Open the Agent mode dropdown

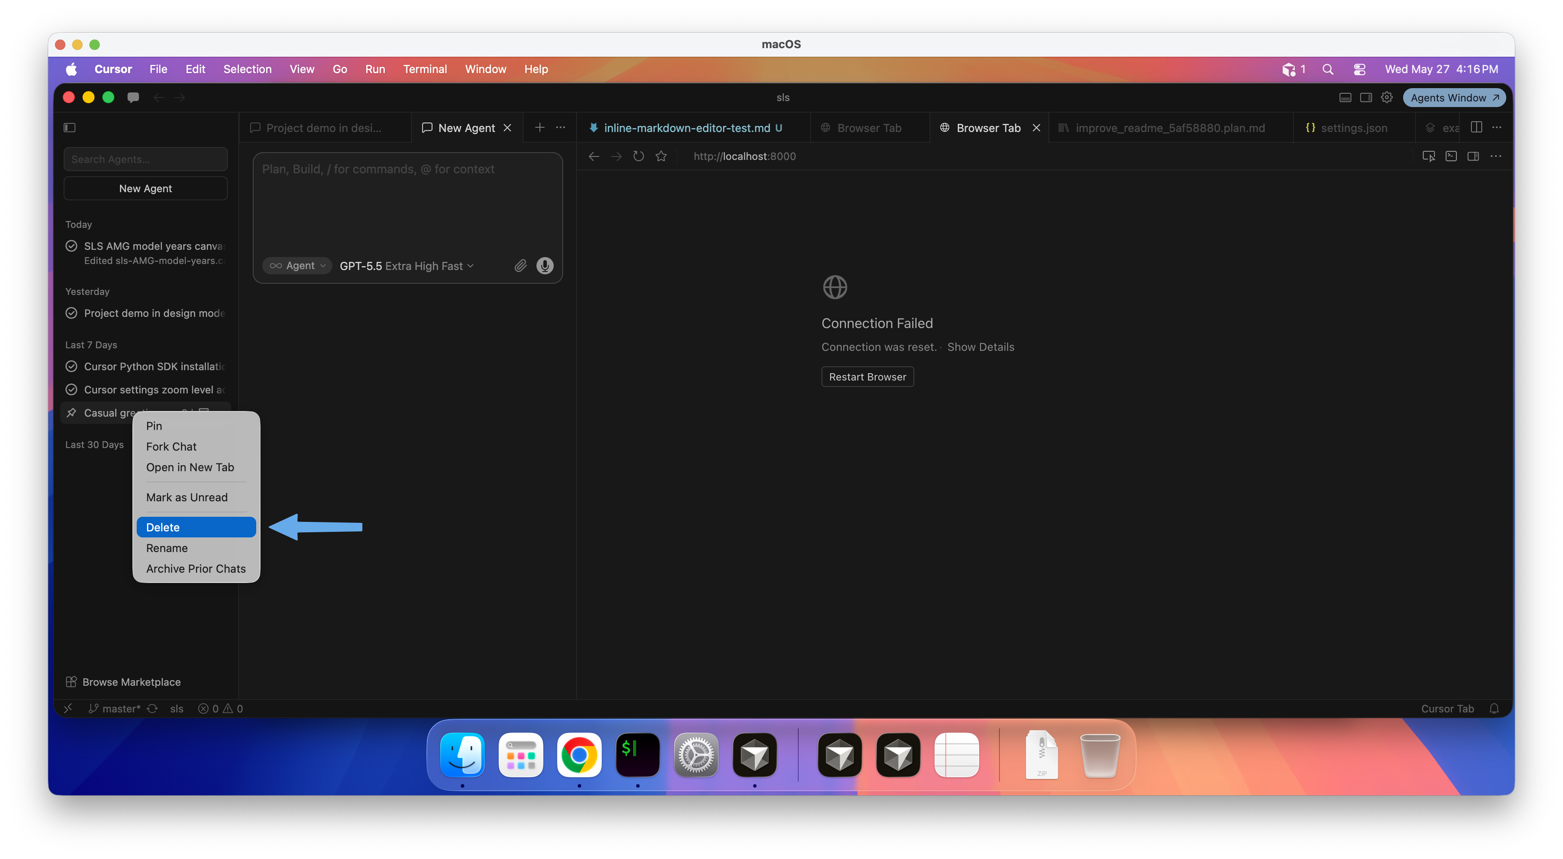pos(297,266)
